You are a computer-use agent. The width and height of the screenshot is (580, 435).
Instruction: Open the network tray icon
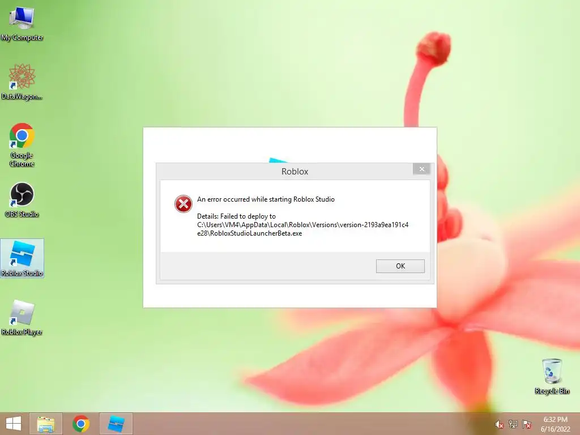pyautogui.click(x=513, y=424)
